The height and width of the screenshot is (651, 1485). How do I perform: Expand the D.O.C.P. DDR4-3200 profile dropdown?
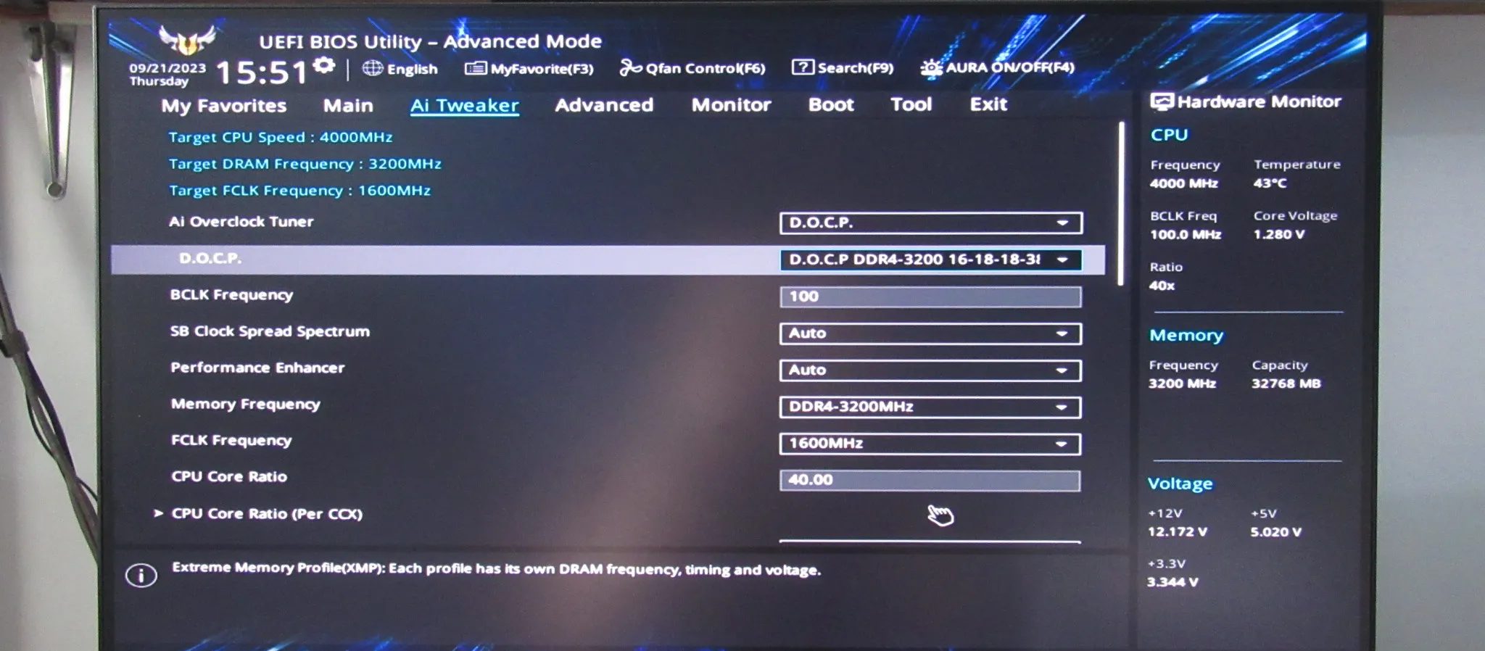point(931,260)
